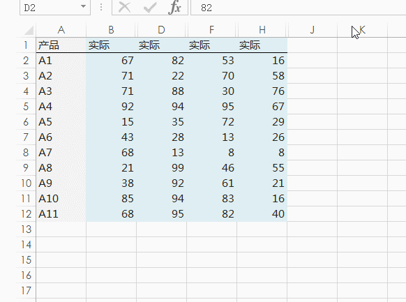Image resolution: width=406 pixels, height=302 pixels.
Task: Select row 15 header
Action: point(26,260)
